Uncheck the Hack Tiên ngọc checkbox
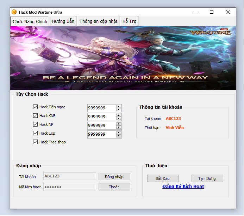The height and width of the screenshot is (216, 244). point(35,107)
